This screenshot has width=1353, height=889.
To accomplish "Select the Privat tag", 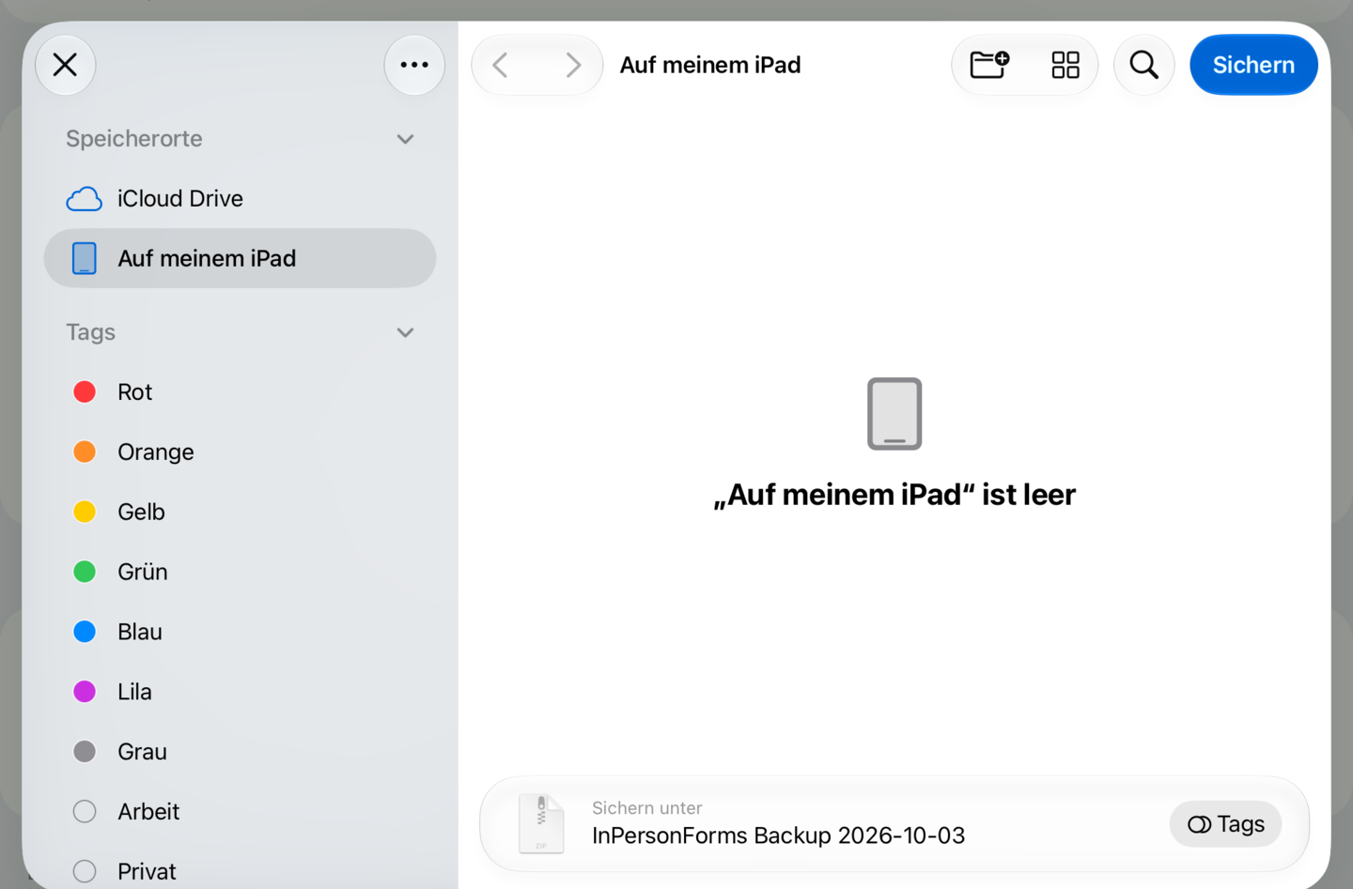I will (240, 871).
